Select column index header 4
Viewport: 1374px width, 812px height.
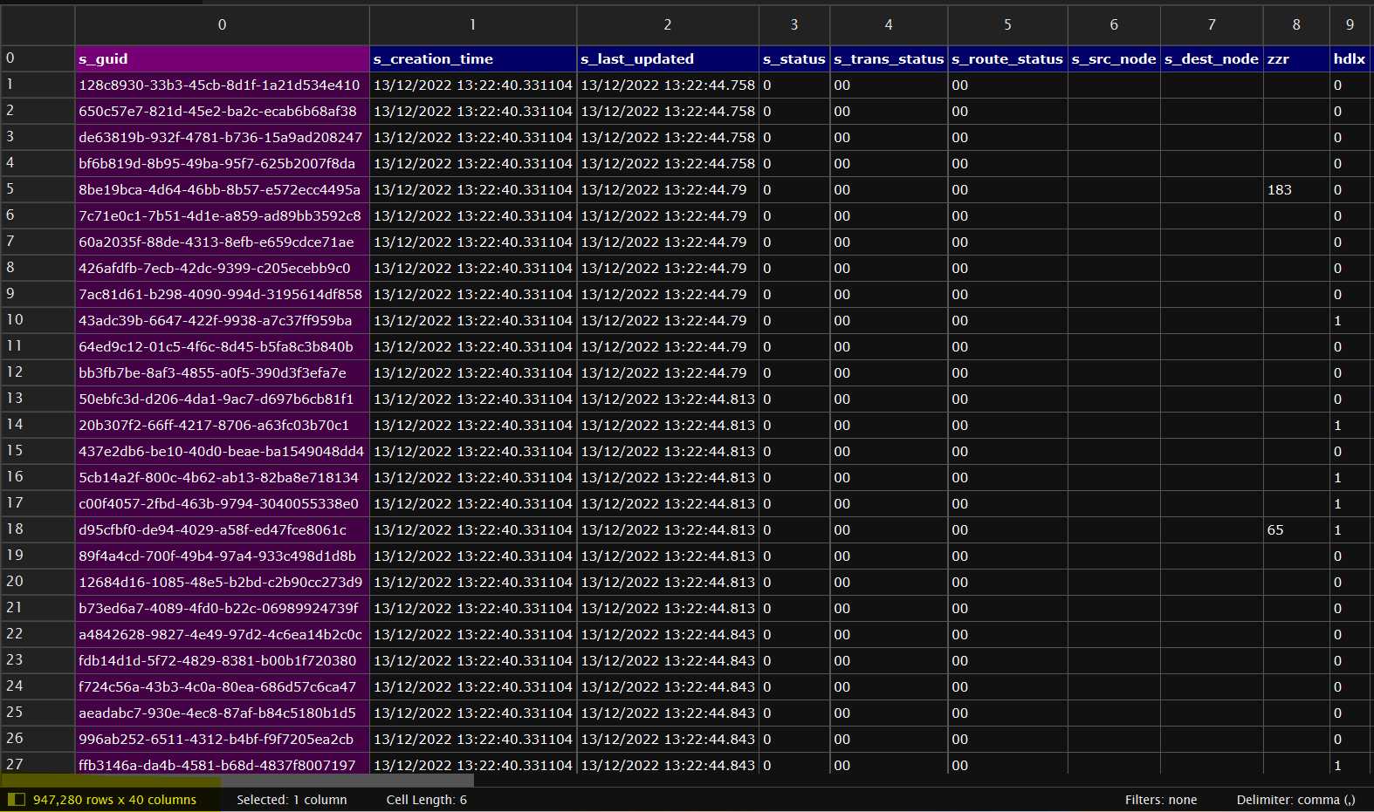[x=889, y=25]
